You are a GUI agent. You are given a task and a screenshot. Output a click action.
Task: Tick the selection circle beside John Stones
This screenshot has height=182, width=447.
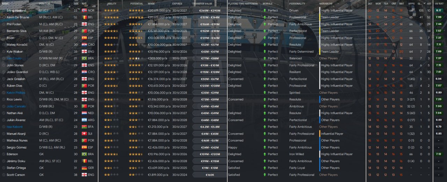point(3,65)
